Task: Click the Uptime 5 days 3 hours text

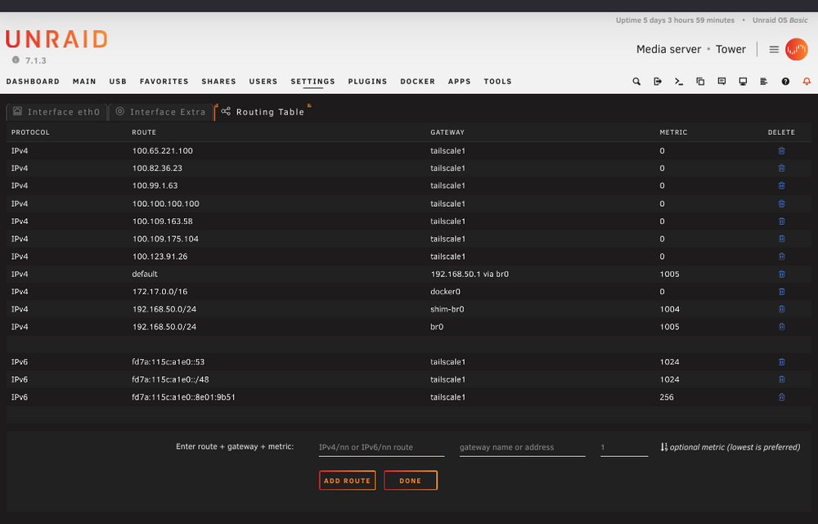Action: pyautogui.click(x=675, y=20)
